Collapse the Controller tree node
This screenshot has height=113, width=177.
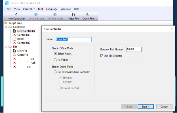tap(6, 27)
